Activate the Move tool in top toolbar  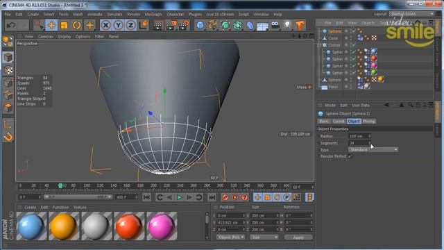pyautogui.click(x=51, y=25)
